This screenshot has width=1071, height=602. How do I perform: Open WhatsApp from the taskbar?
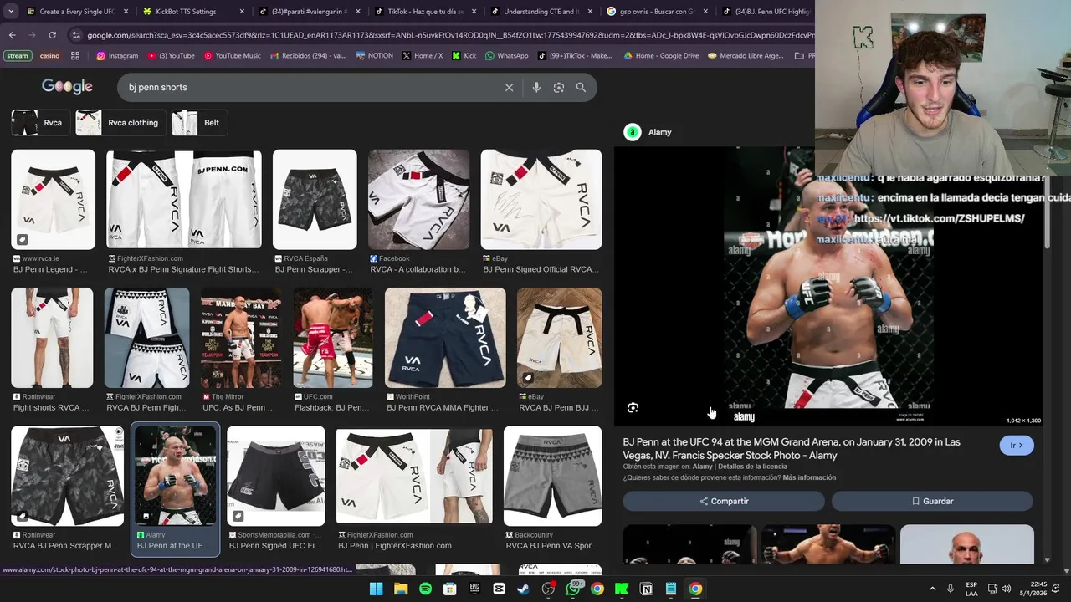coord(573,589)
